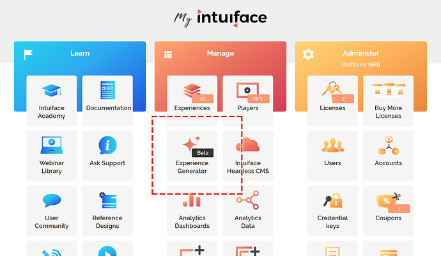Open the User Community chat tile
Screen dimensions: 441x256
click(x=51, y=210)
